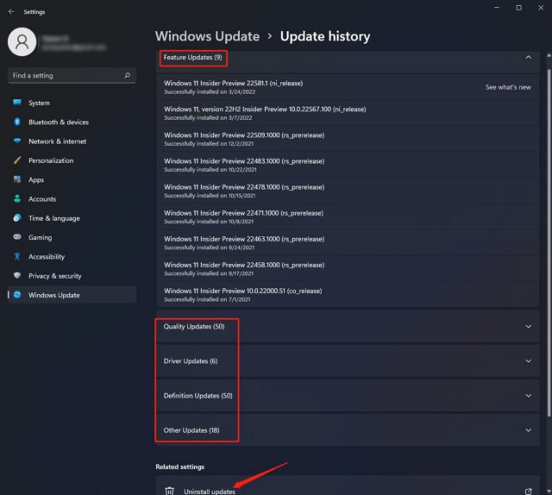552x495 pixels.
Task: Select the Insider Preview 22458.1000 entry
Action: pos(348,268)
